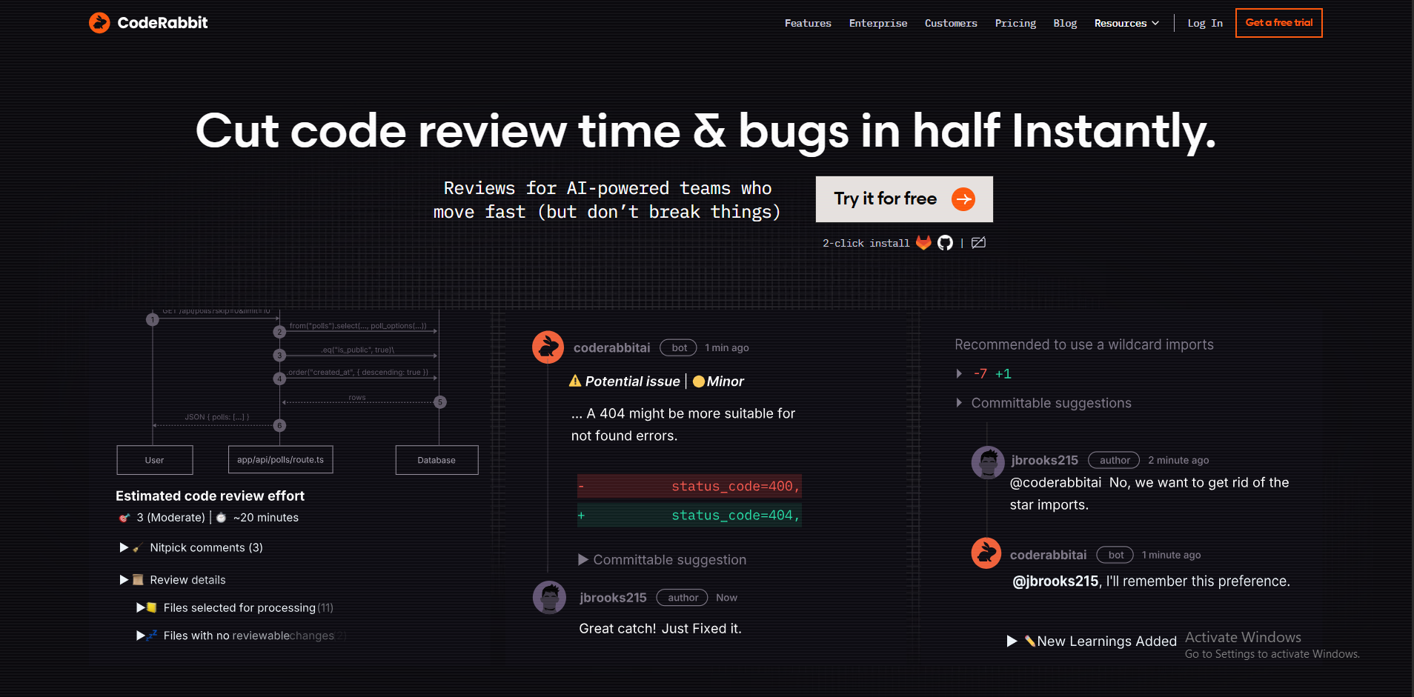
Task: Open the Resources dropdown menu
Action: (x=1126, y=23)
